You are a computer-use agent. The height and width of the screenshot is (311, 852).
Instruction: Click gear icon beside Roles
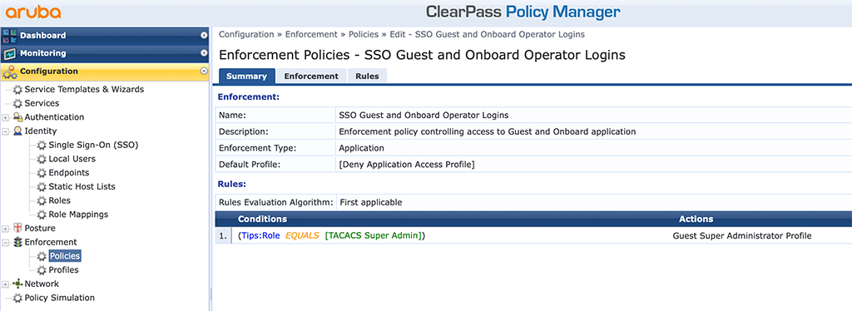42,200
